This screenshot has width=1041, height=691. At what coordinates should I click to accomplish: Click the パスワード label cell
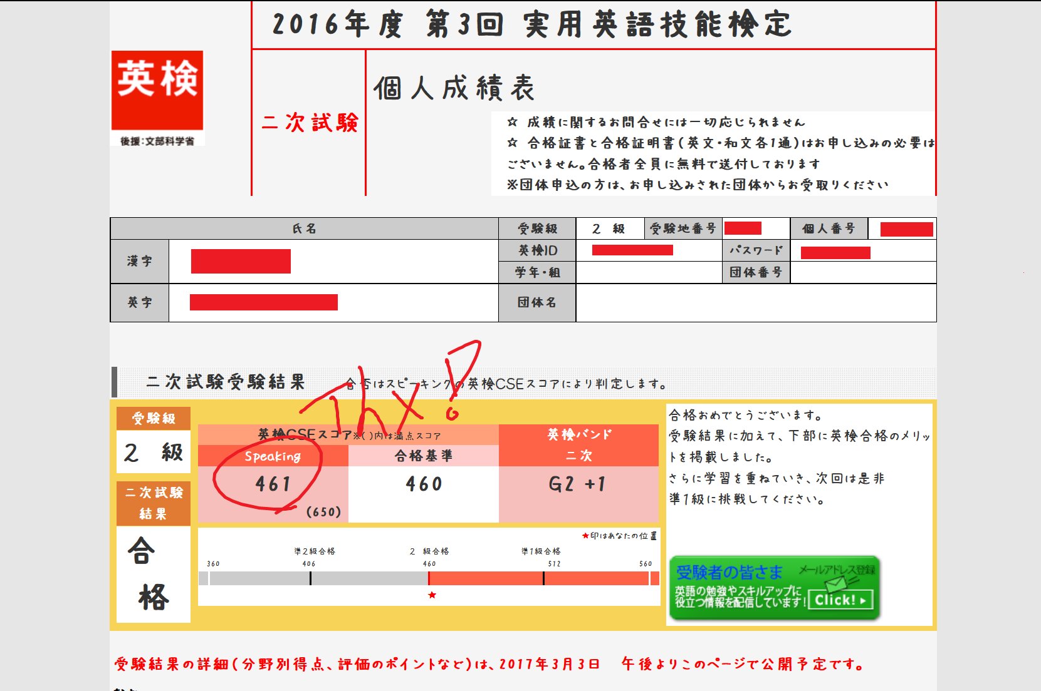(756, 250)
